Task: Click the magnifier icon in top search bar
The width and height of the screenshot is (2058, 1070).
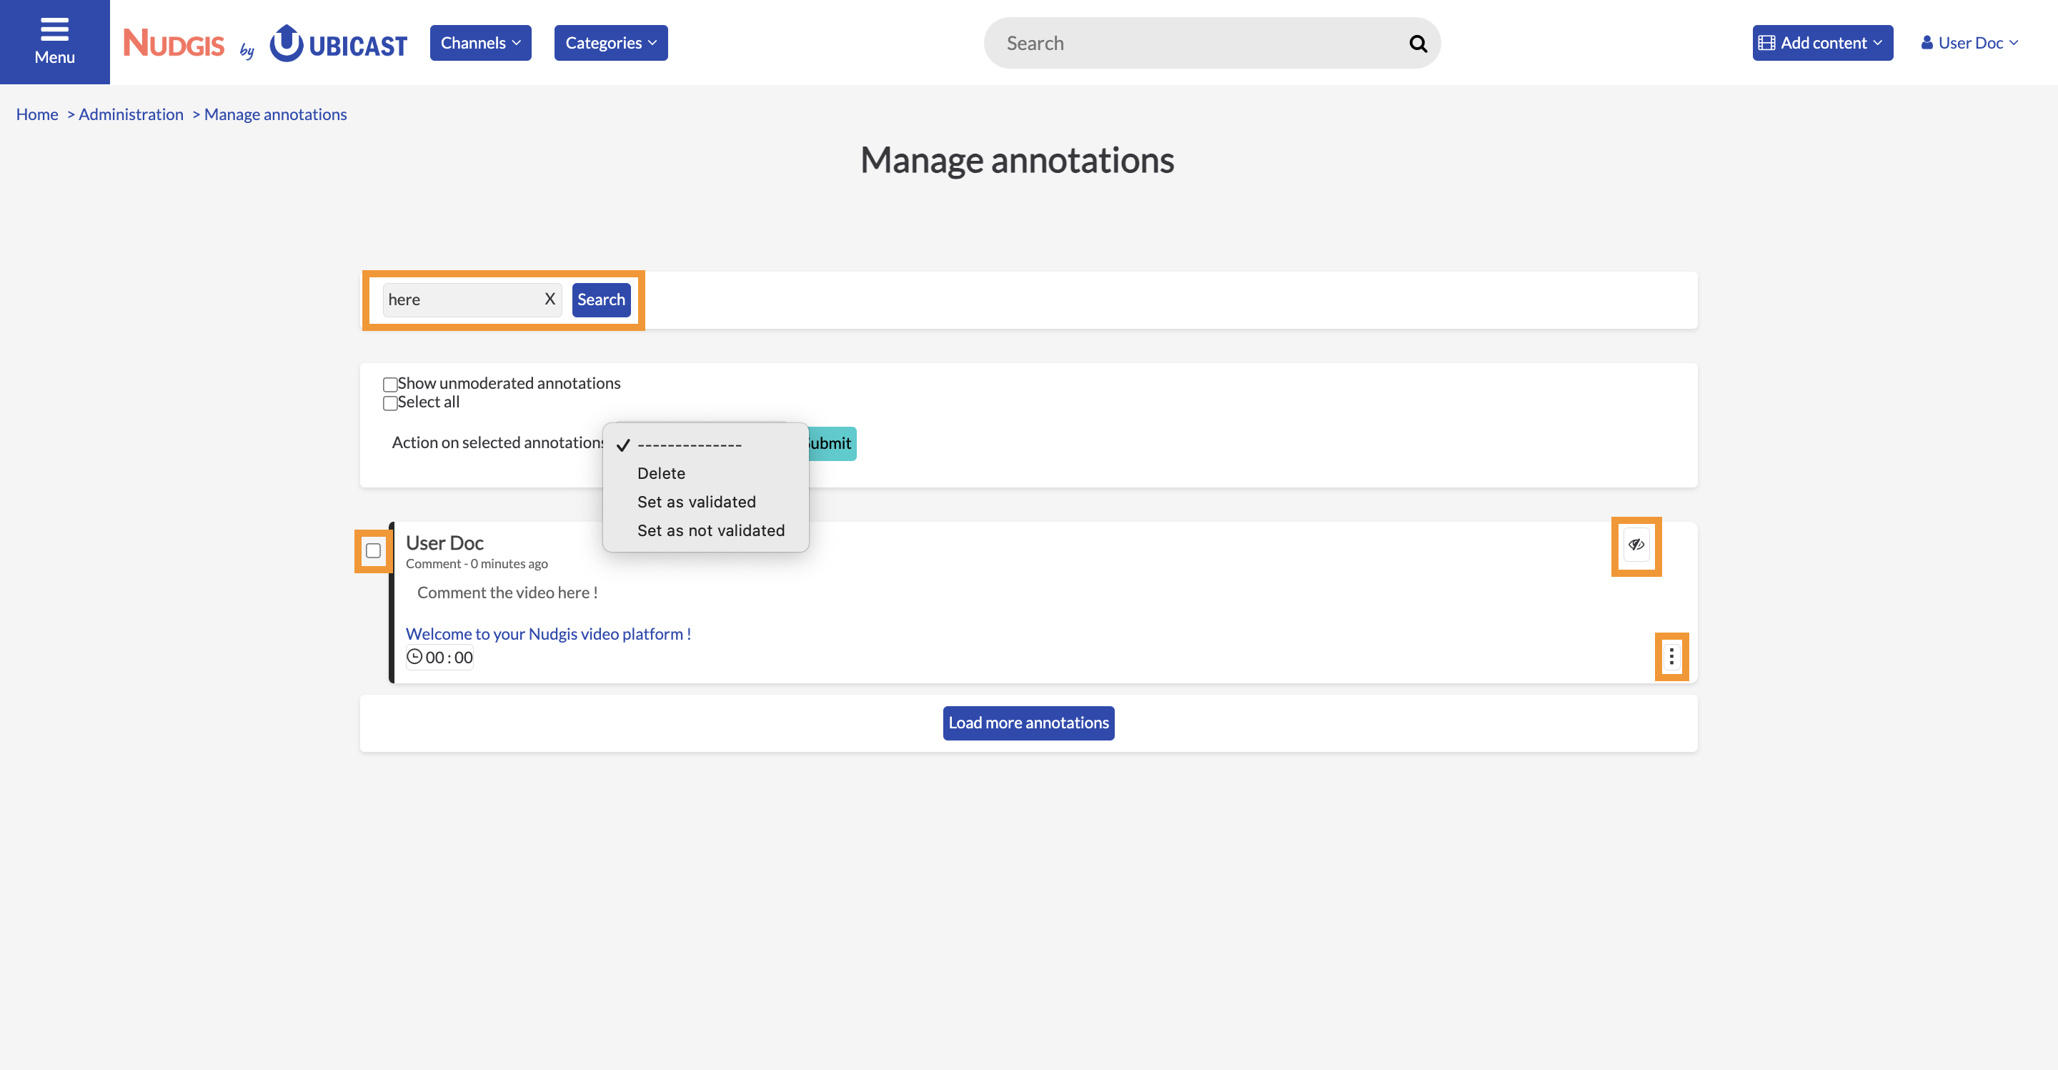Action: pyautogui.click(x=1418, y=43)
